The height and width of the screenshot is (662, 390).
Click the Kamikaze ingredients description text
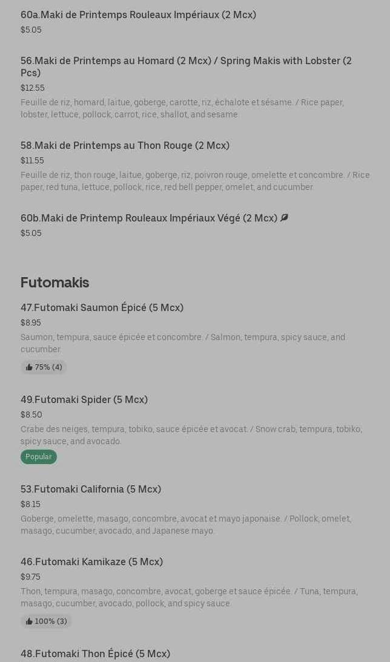tap(189, 597)
